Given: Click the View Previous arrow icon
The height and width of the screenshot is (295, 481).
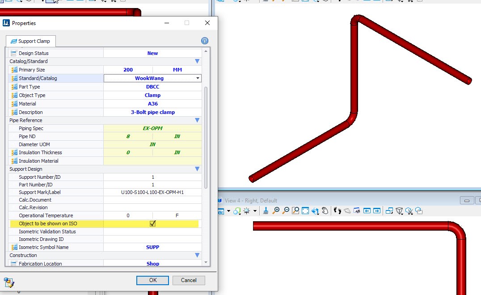Looking at the screenshot, I should [x=367, y=211].
